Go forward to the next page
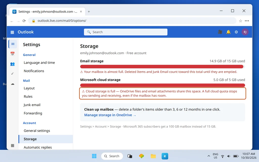This screenshot has width=259, height=162. [18, 21]
